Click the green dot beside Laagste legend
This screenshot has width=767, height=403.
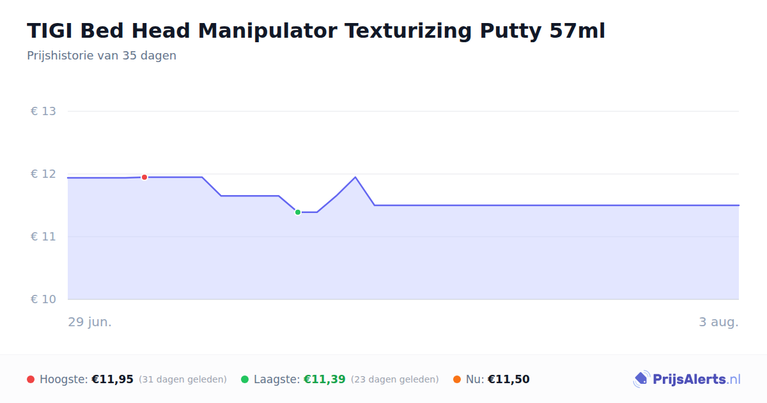(x=245, y=379)
